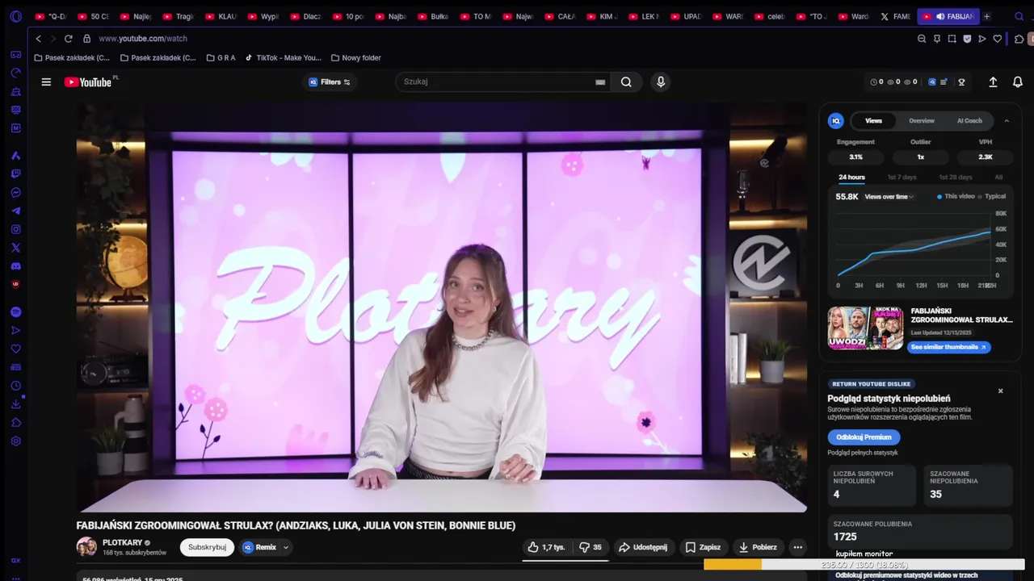
Task: Open the Opera GX main menu logo
Action: coord(15,16)
